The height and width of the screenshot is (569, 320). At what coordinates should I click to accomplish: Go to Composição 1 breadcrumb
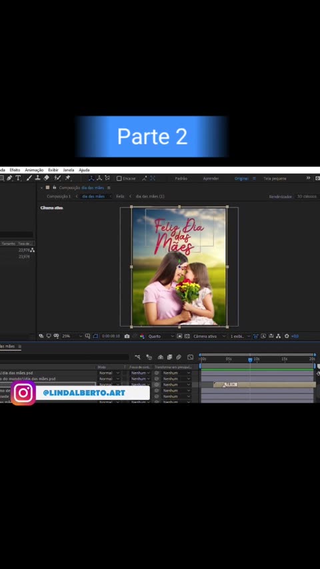tap(59, 196)
